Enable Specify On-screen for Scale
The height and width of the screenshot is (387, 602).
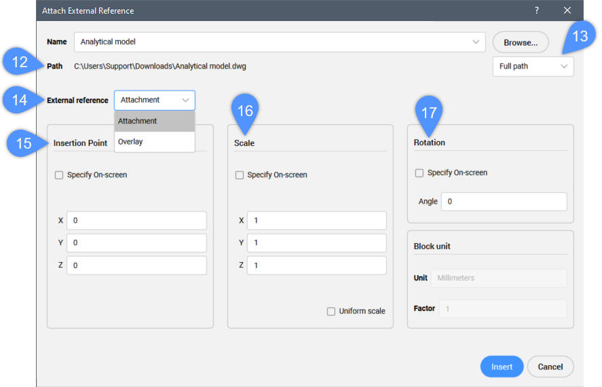[x=240, y=175]
